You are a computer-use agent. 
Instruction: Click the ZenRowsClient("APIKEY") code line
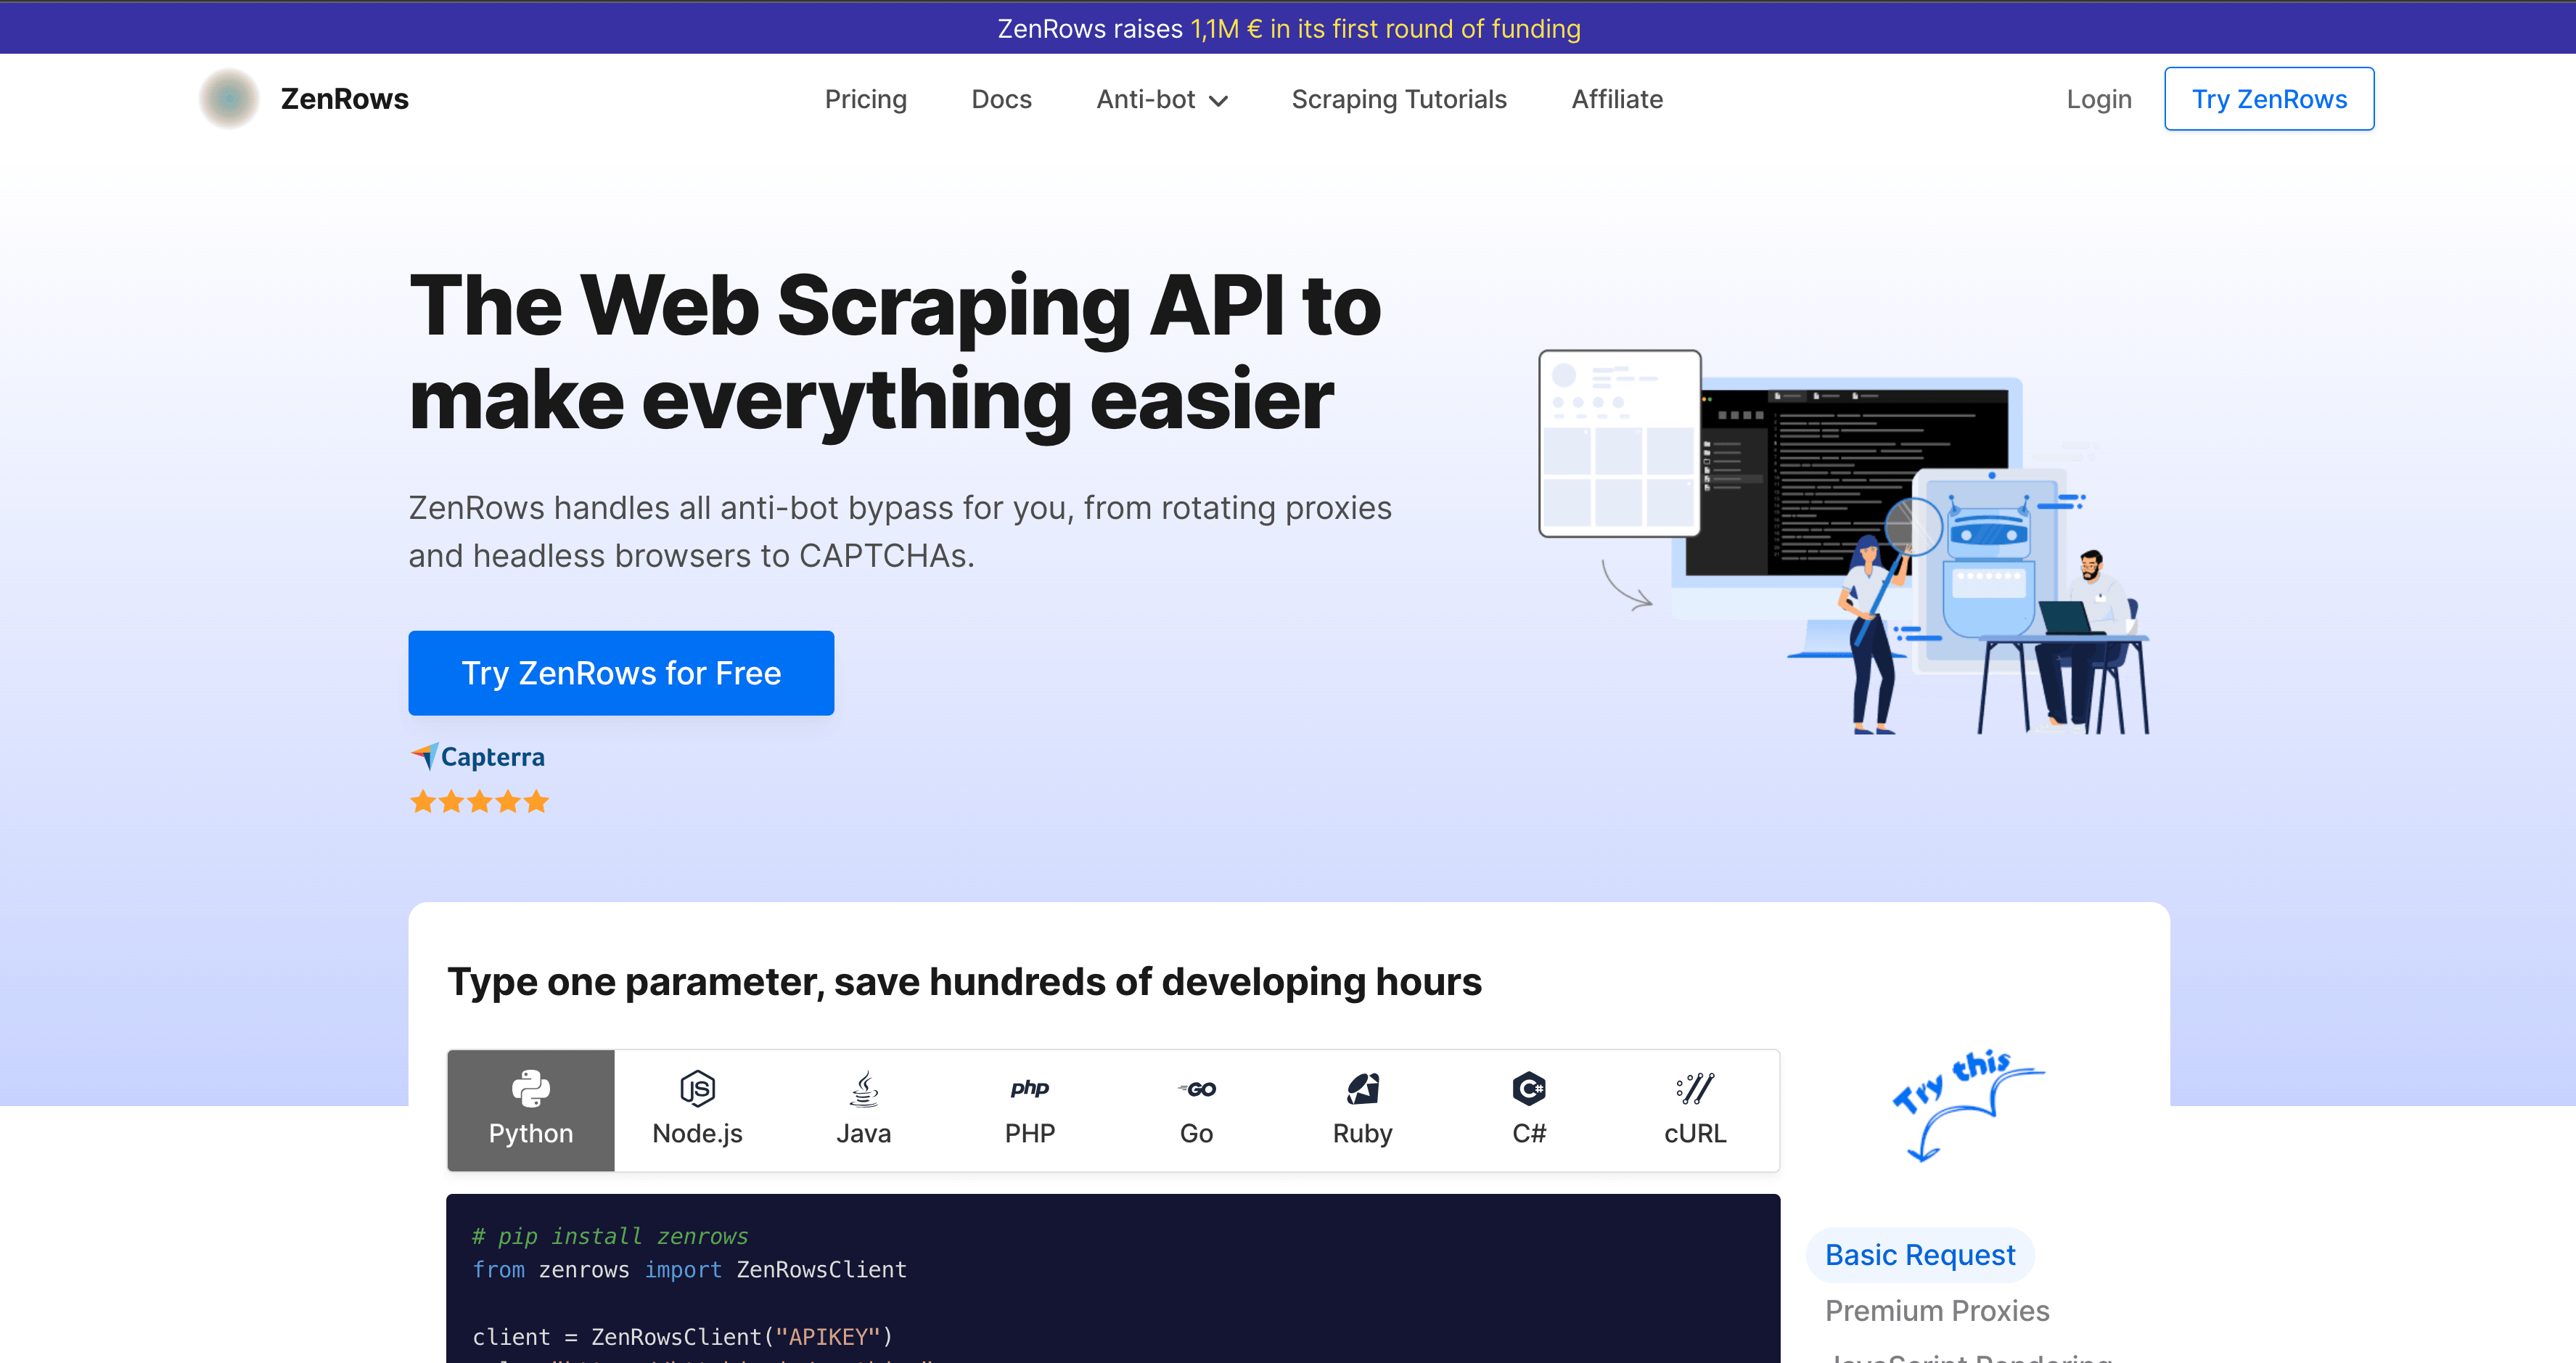coord(682,1337)
